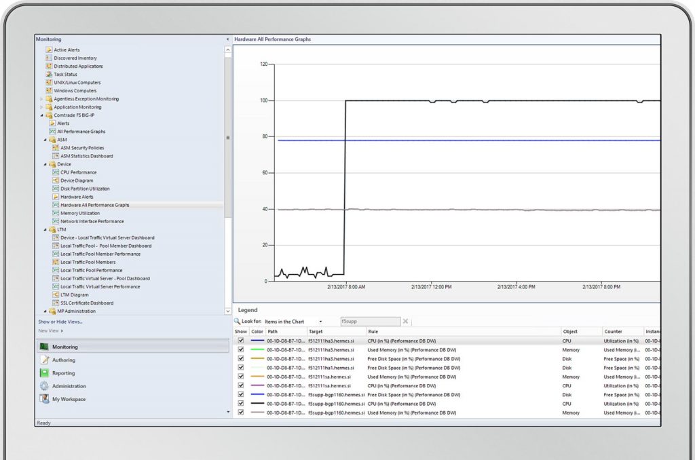This screenshot has height=460, width=695.
Task: Uncheck f512111ha3 CPU (in %) series
Action: 241,341
